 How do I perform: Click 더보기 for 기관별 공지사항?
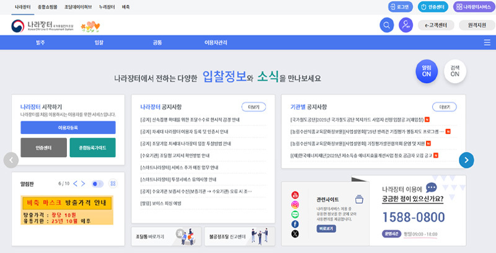pos(445,107)
